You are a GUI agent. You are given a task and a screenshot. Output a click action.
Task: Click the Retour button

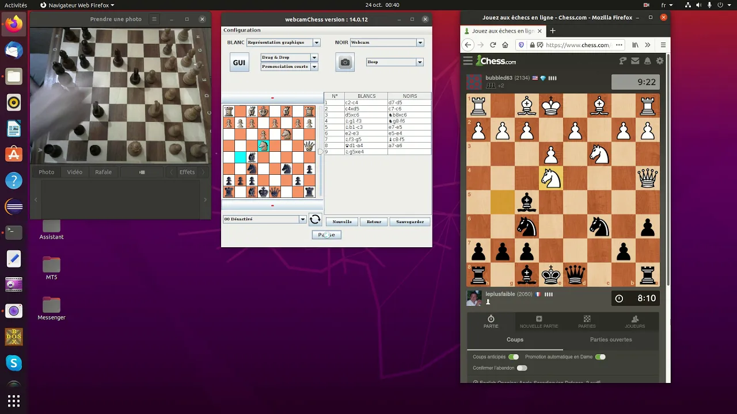[374, 221]
